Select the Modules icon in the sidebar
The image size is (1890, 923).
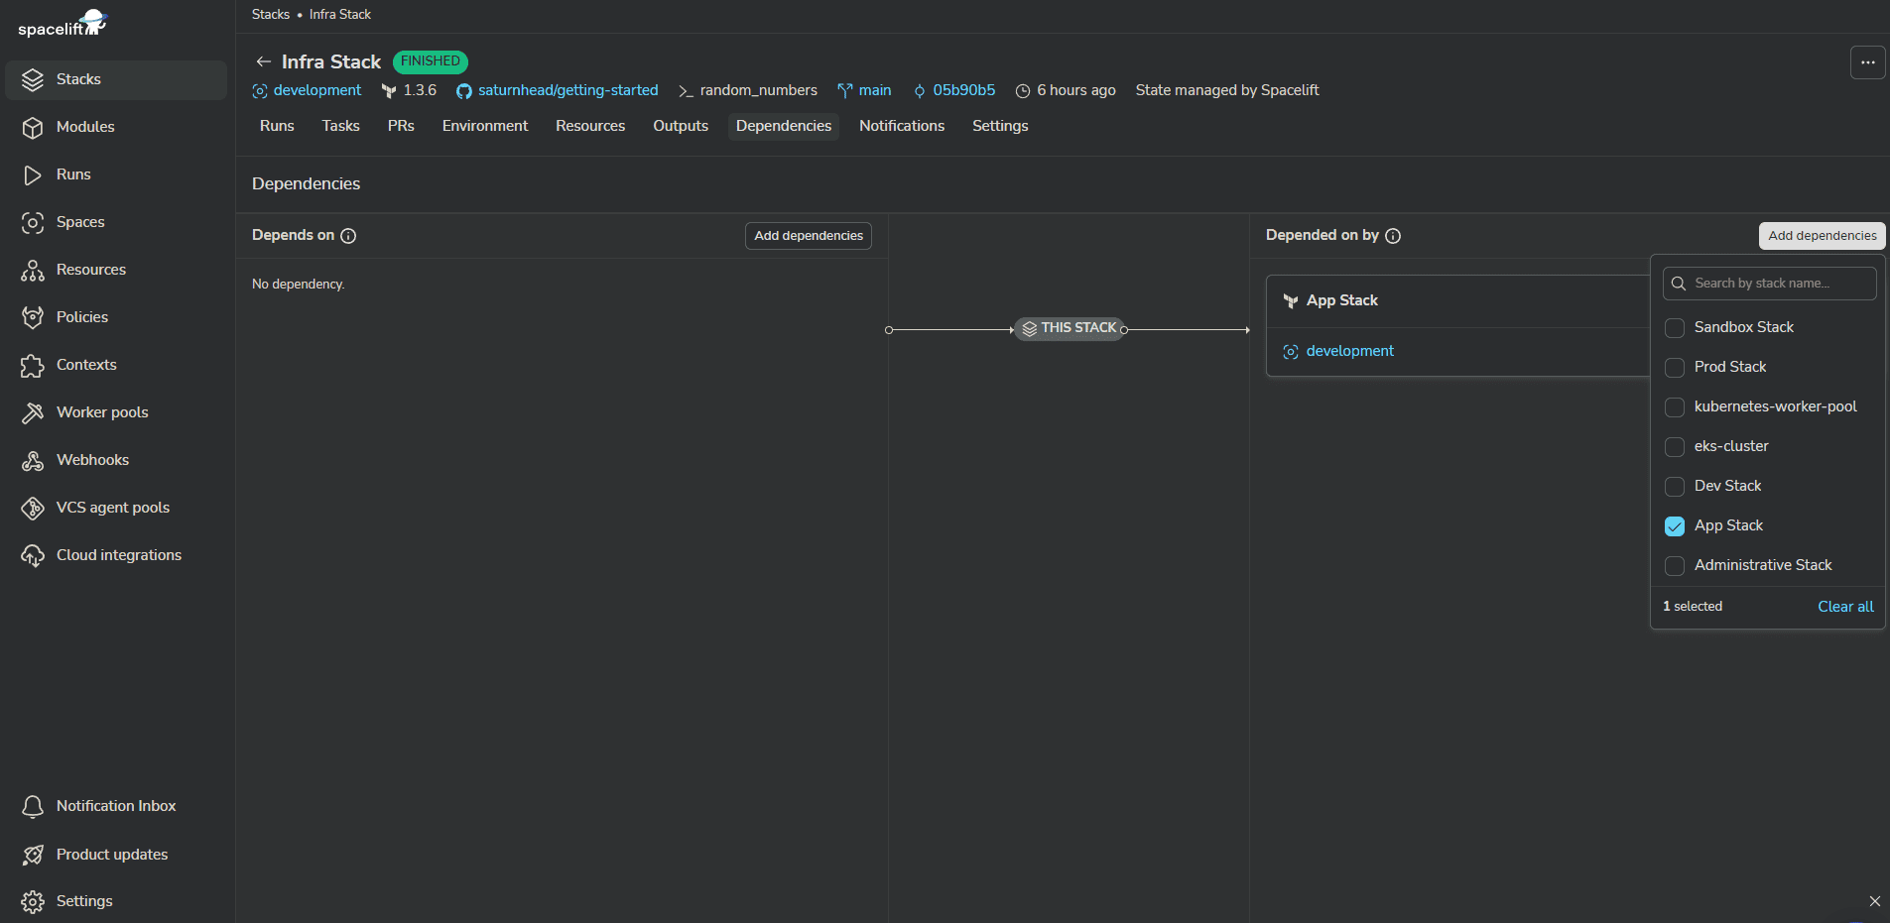[x=33, y=127]
